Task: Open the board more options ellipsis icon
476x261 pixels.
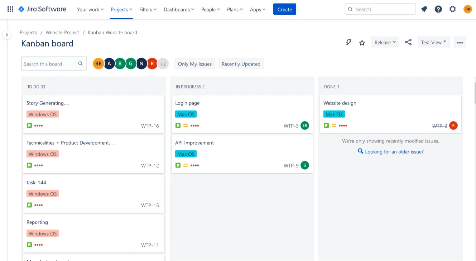Action: click(x=460, y=42)
